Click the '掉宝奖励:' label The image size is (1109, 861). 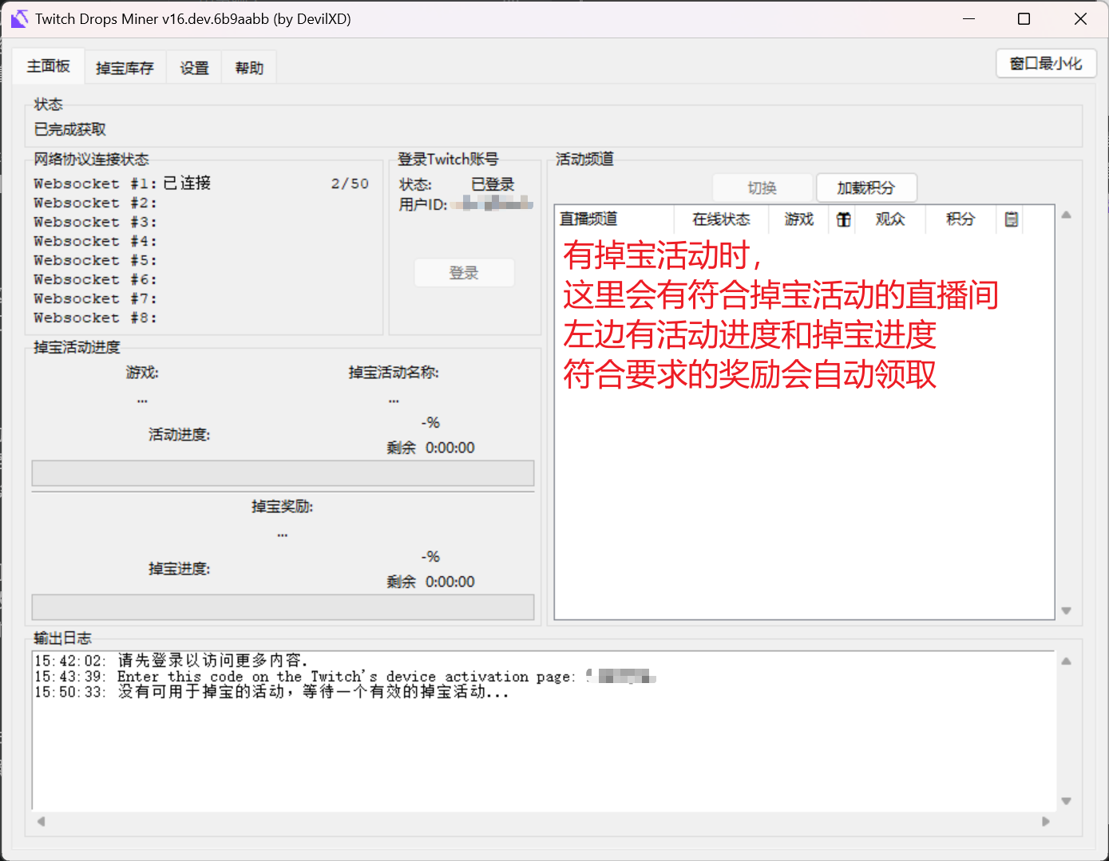pos(282,507)
